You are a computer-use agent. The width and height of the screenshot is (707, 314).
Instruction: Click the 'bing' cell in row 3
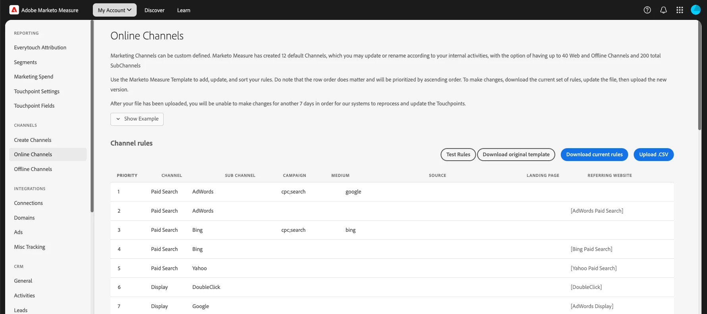click(x=350, y=230)
